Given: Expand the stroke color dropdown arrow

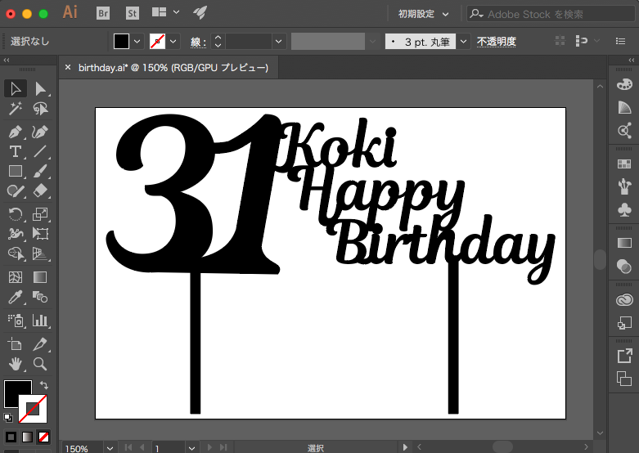Looking at the screenshot, I should pos(173,42).
